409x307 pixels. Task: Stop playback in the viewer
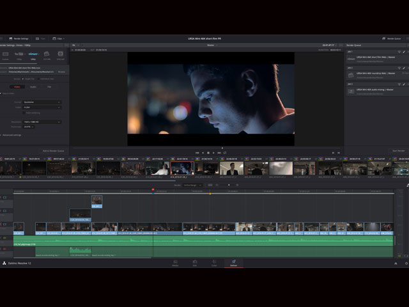[x=208, y=153]
